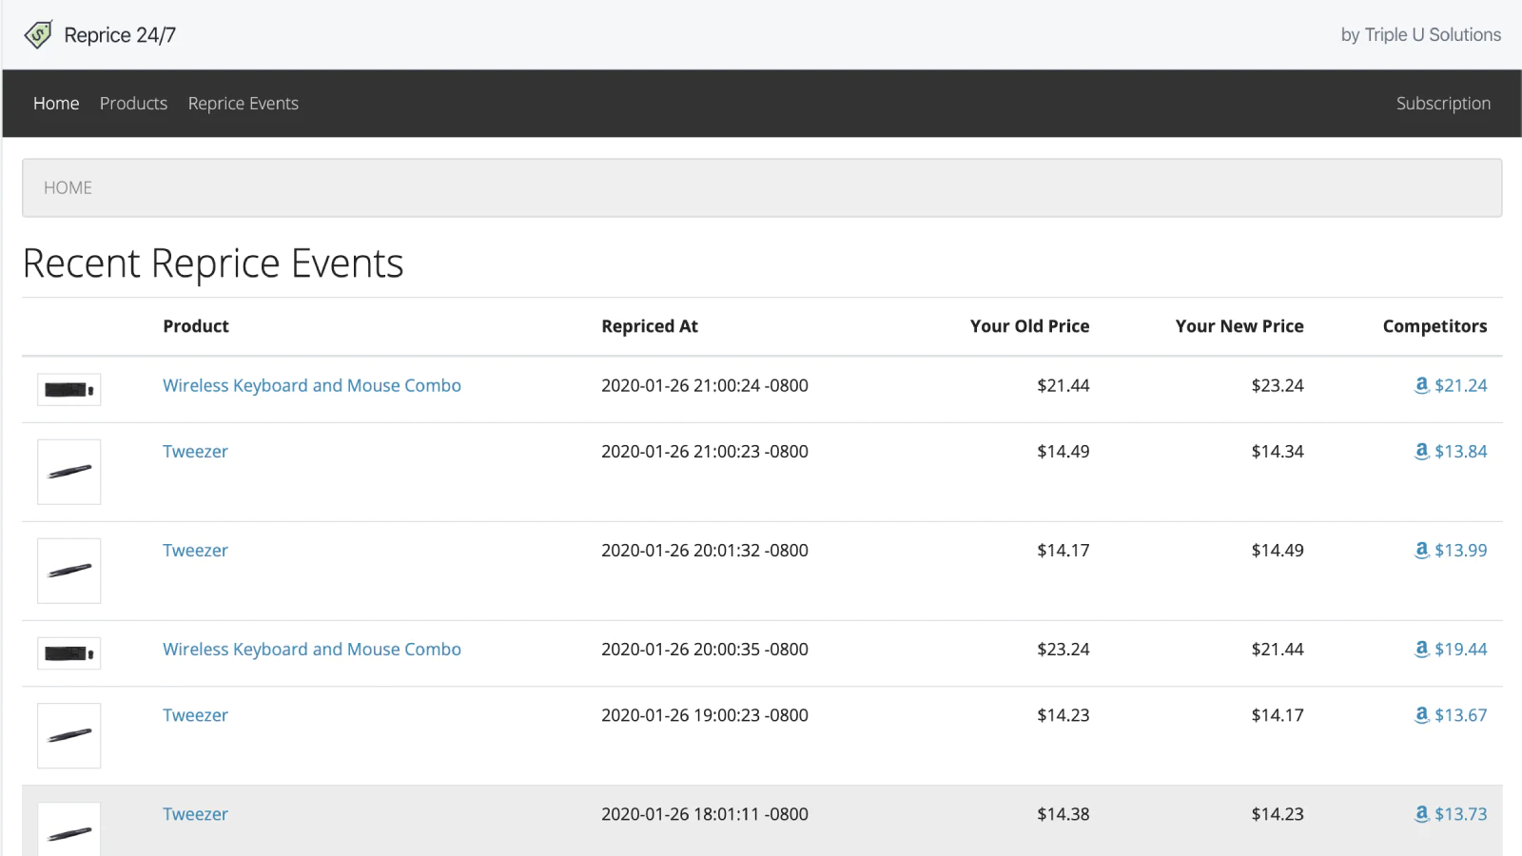Click Amazon icon next to $13.73

coord(1421,814)
